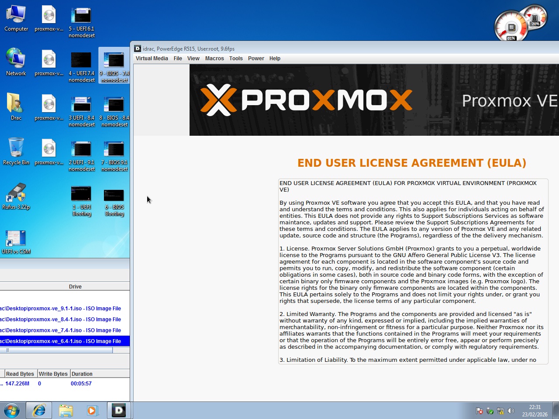Click the horizontal scrollbar under the drive list
This screenshot has height=419, width=559.
56,350
